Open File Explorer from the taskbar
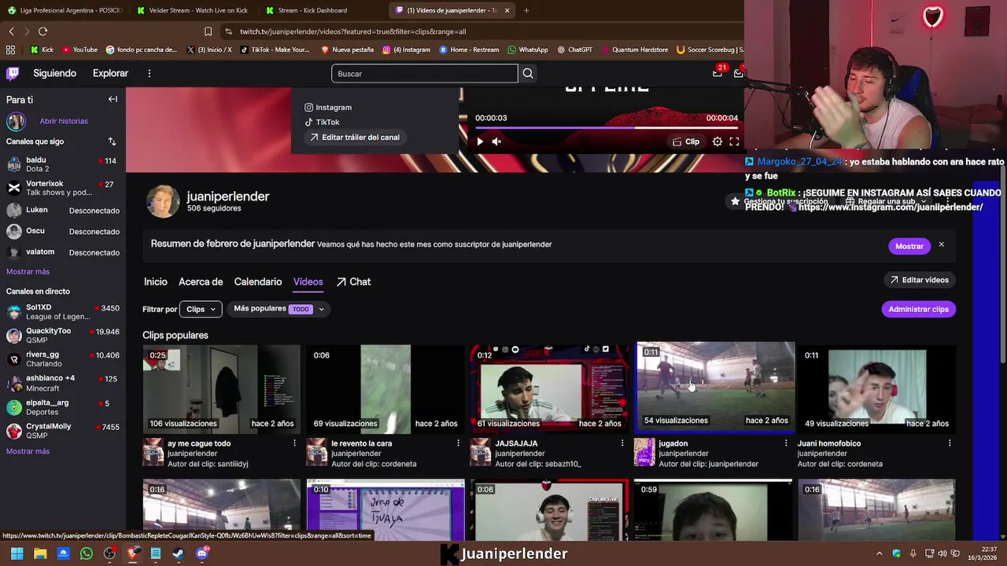 (40, 553)
